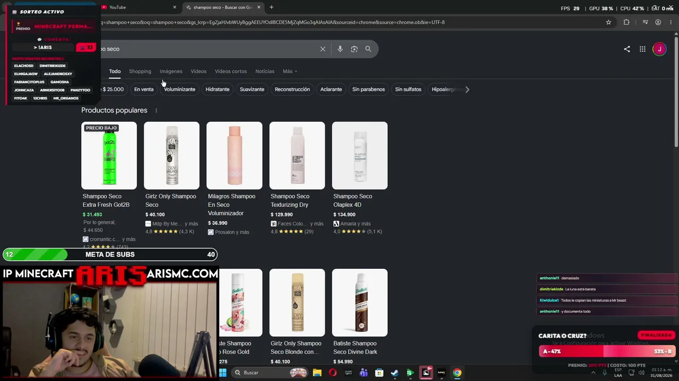Switch to Noticias results tab

click(x=265, y=71)
